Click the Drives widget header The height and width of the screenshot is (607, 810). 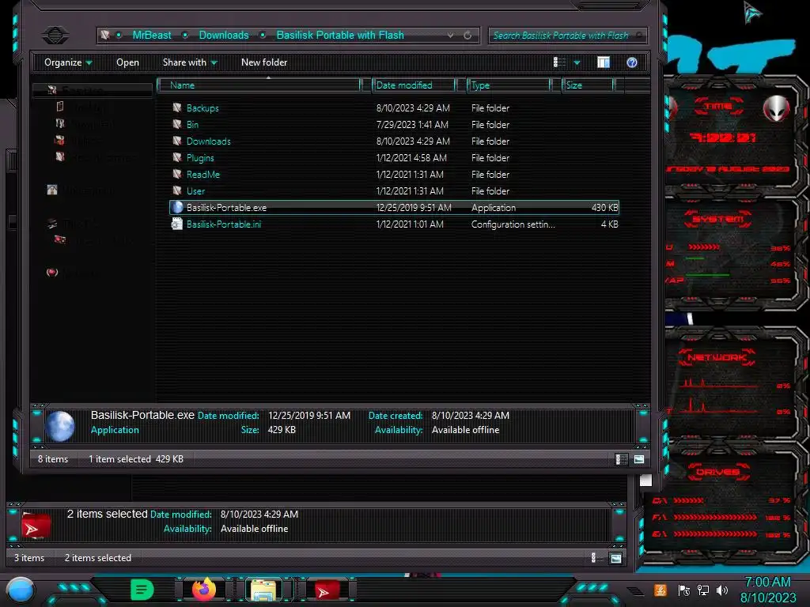point(717,472)
